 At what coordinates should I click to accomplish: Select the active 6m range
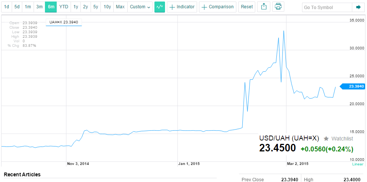pos(51,7)
